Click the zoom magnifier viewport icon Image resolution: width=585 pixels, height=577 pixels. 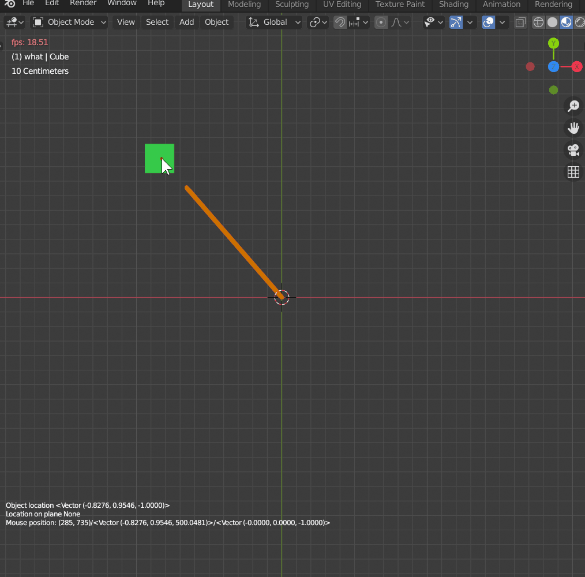pos(573,106)
